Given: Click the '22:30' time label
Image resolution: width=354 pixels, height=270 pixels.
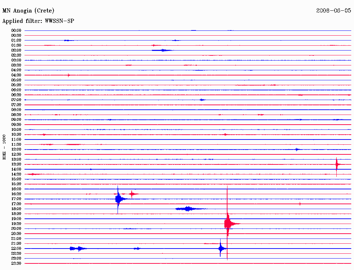Looking at the screenshot, I should 16,253.
